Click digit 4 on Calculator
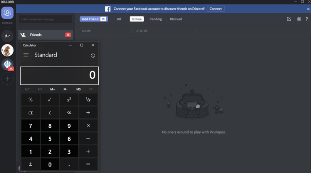Image resolution: width=311 pixels, height=173 pixels. tap(30, 138)
